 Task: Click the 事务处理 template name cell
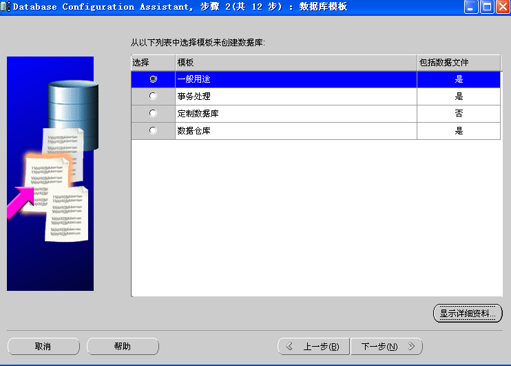[x=296, y=96]
